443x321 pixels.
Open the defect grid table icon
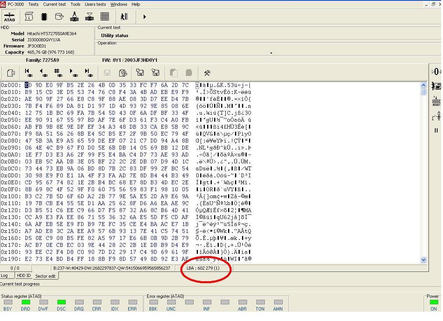point(105,17)
